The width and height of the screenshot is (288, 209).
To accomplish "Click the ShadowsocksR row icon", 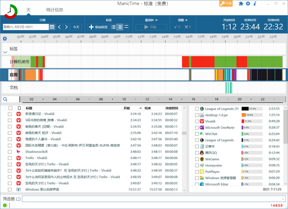I will click(18, 152).
